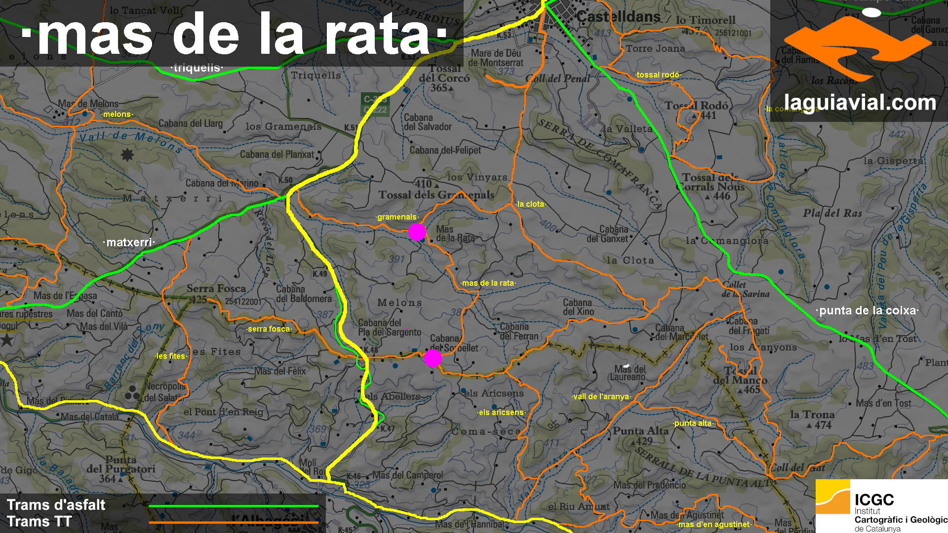Click the eight-pointed star symbol in Vall de Melons

(x=127, y=155)
